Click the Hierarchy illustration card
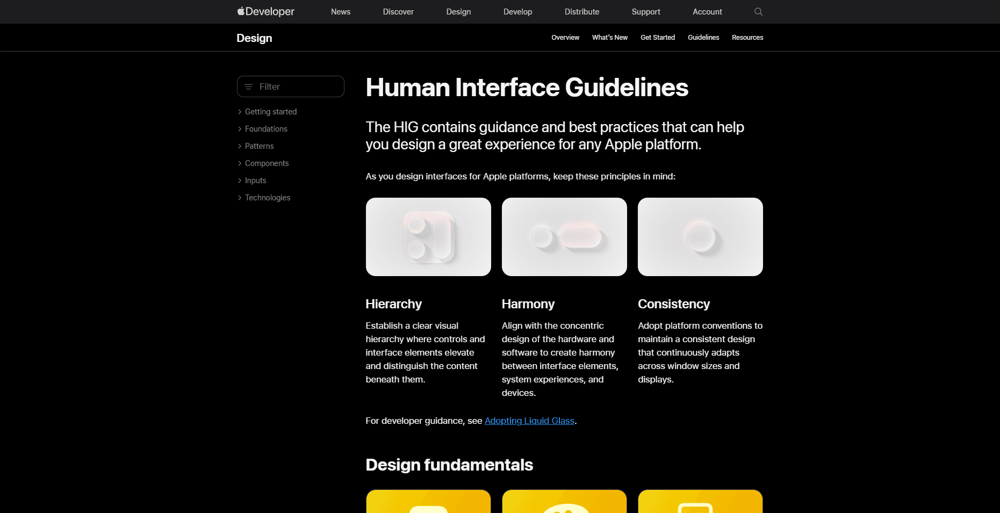Image resolution: width=1000 pixels, height=513 pixels. point(428,237)
